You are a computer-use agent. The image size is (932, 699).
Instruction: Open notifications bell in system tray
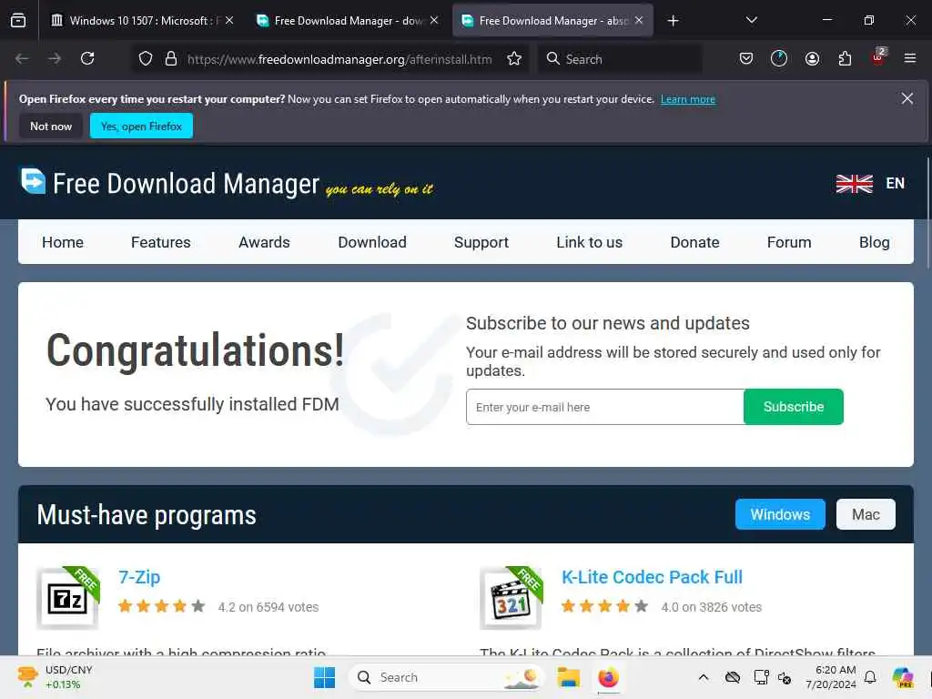870,677
